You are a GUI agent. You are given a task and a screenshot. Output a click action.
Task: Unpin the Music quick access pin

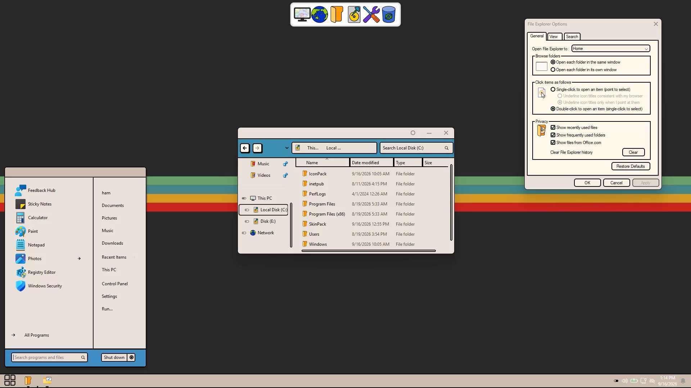coord(285,164)
